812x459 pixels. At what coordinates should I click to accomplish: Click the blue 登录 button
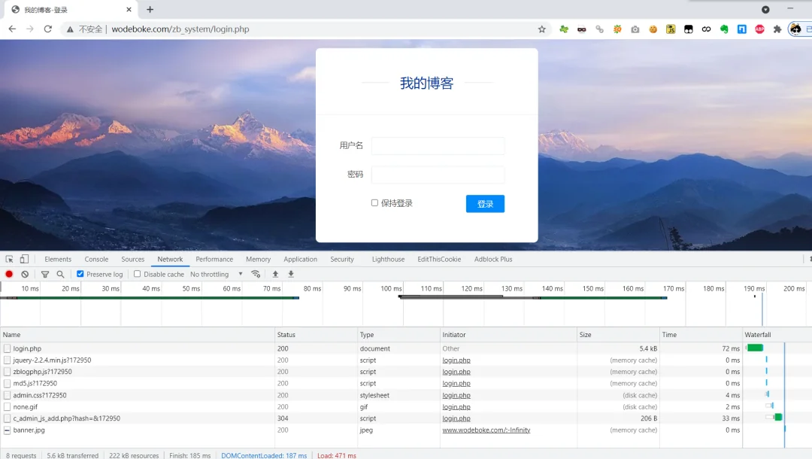tap(485, 204)
